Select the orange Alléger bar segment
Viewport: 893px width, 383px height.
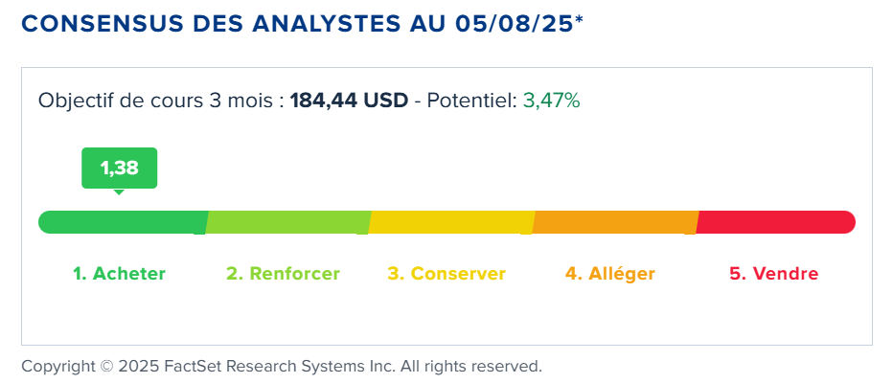pos(616,222)
